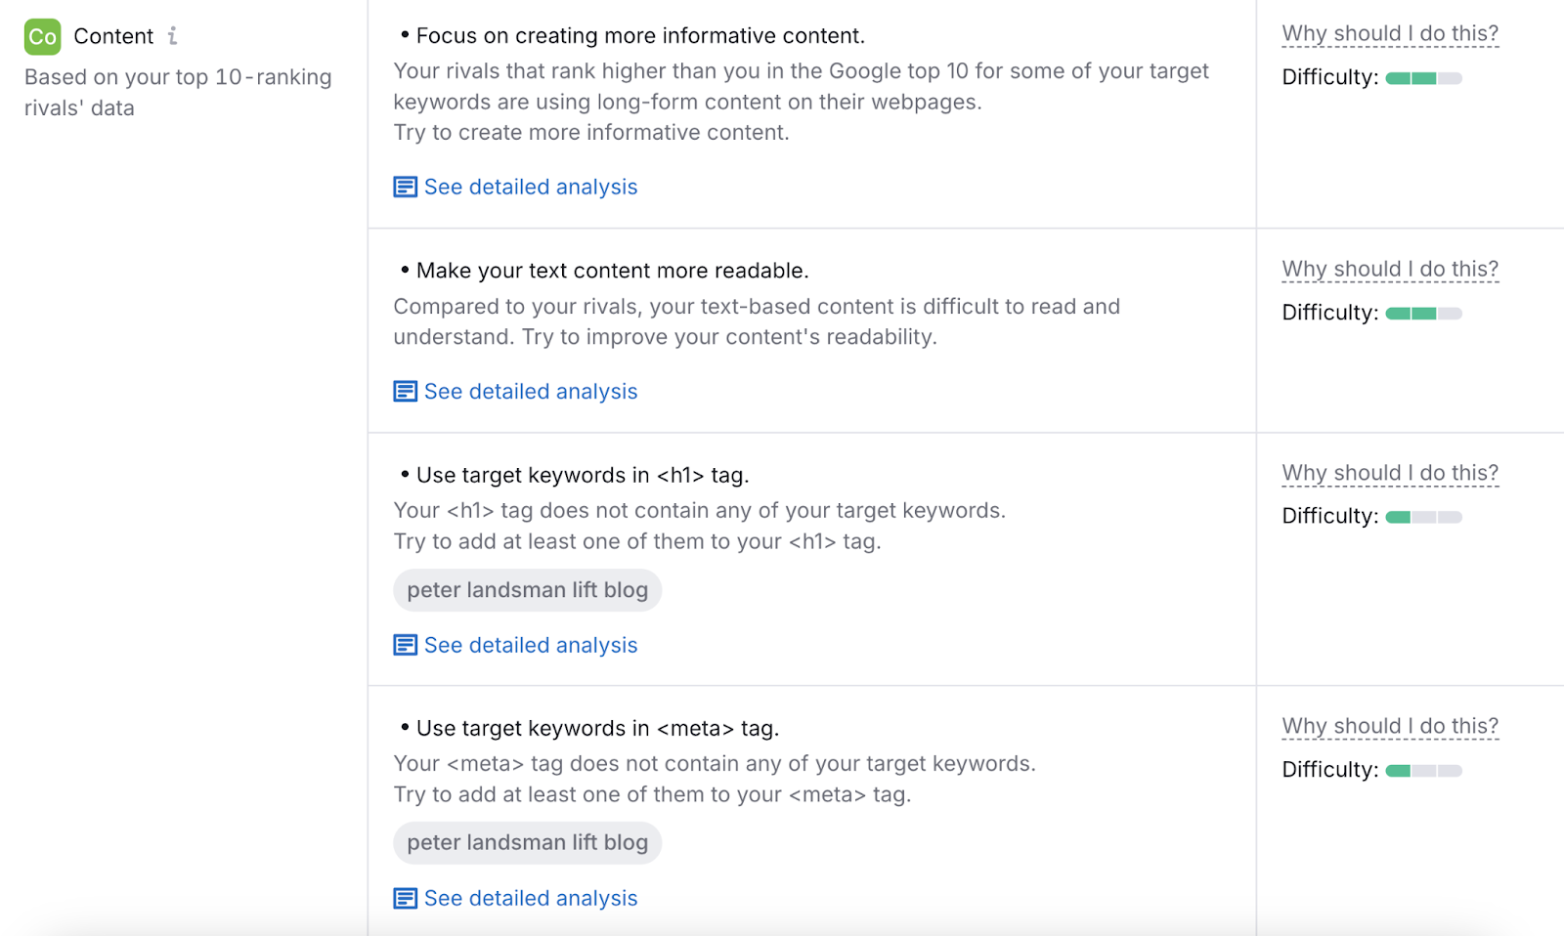The image size is (1564, 936).
Task: Open detailed analysis for informative content
Action: pyautogui.click(x=530, y=187)
